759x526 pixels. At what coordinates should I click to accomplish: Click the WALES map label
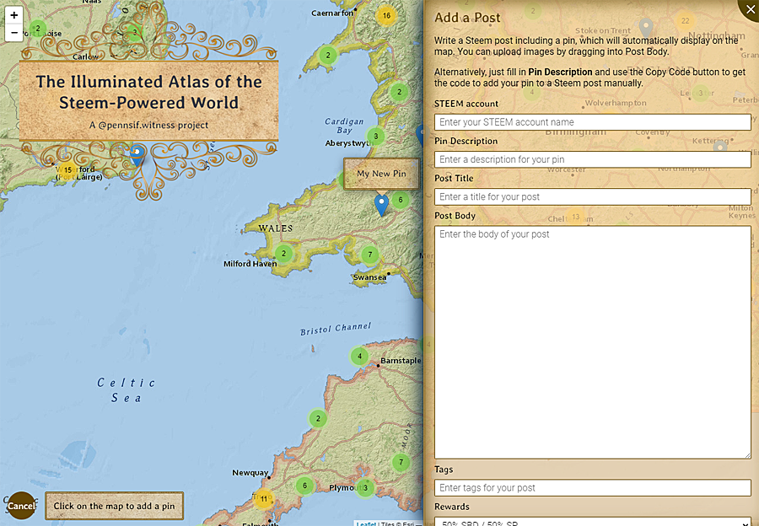(276, 228)
